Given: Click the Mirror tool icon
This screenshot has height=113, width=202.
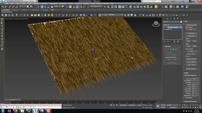Looking at the screenshot, I should tap(105, 7).
